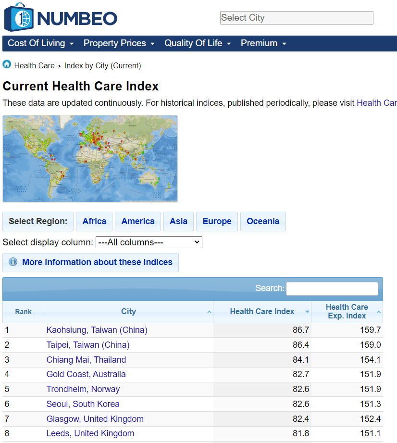Click the sort arrow on the City column
Image resolution: width=397 pixels, height=443 pixels.
[209, 312]
